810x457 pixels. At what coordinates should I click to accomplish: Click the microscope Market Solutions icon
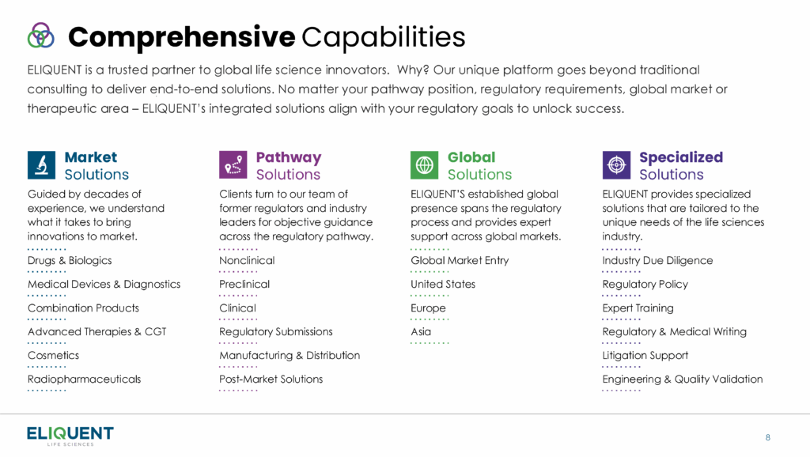coord(41,165)
